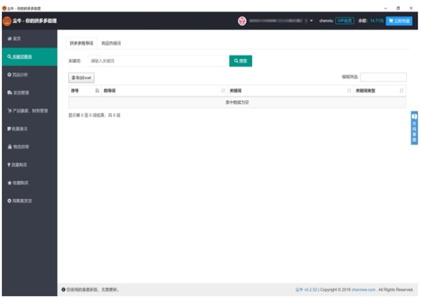Image resolution: width=421 pixels, height=298 pixels.
Task: Click the info icon in the footer status
Action: point(63,290)
